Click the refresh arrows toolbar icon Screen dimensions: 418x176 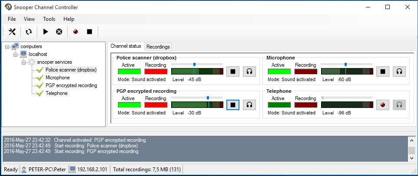click(29, 32)
